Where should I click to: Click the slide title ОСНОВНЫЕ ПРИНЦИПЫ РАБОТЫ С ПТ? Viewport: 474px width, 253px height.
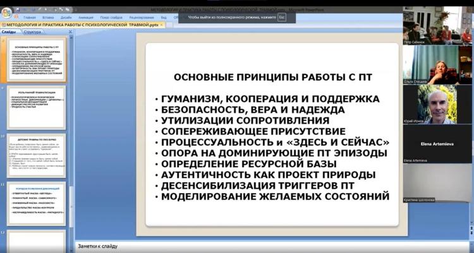272,78
